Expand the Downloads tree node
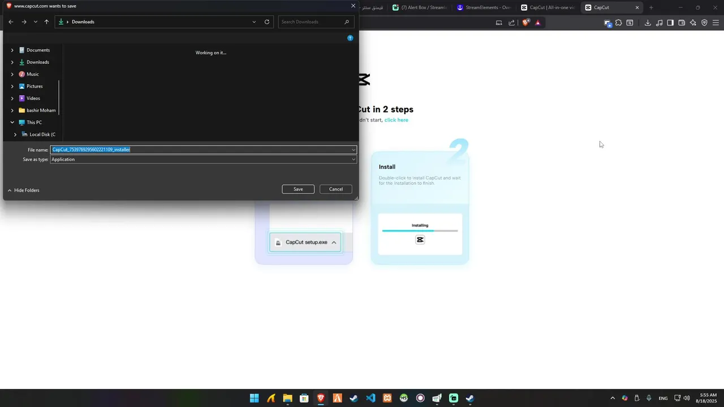 click(12, 62)
